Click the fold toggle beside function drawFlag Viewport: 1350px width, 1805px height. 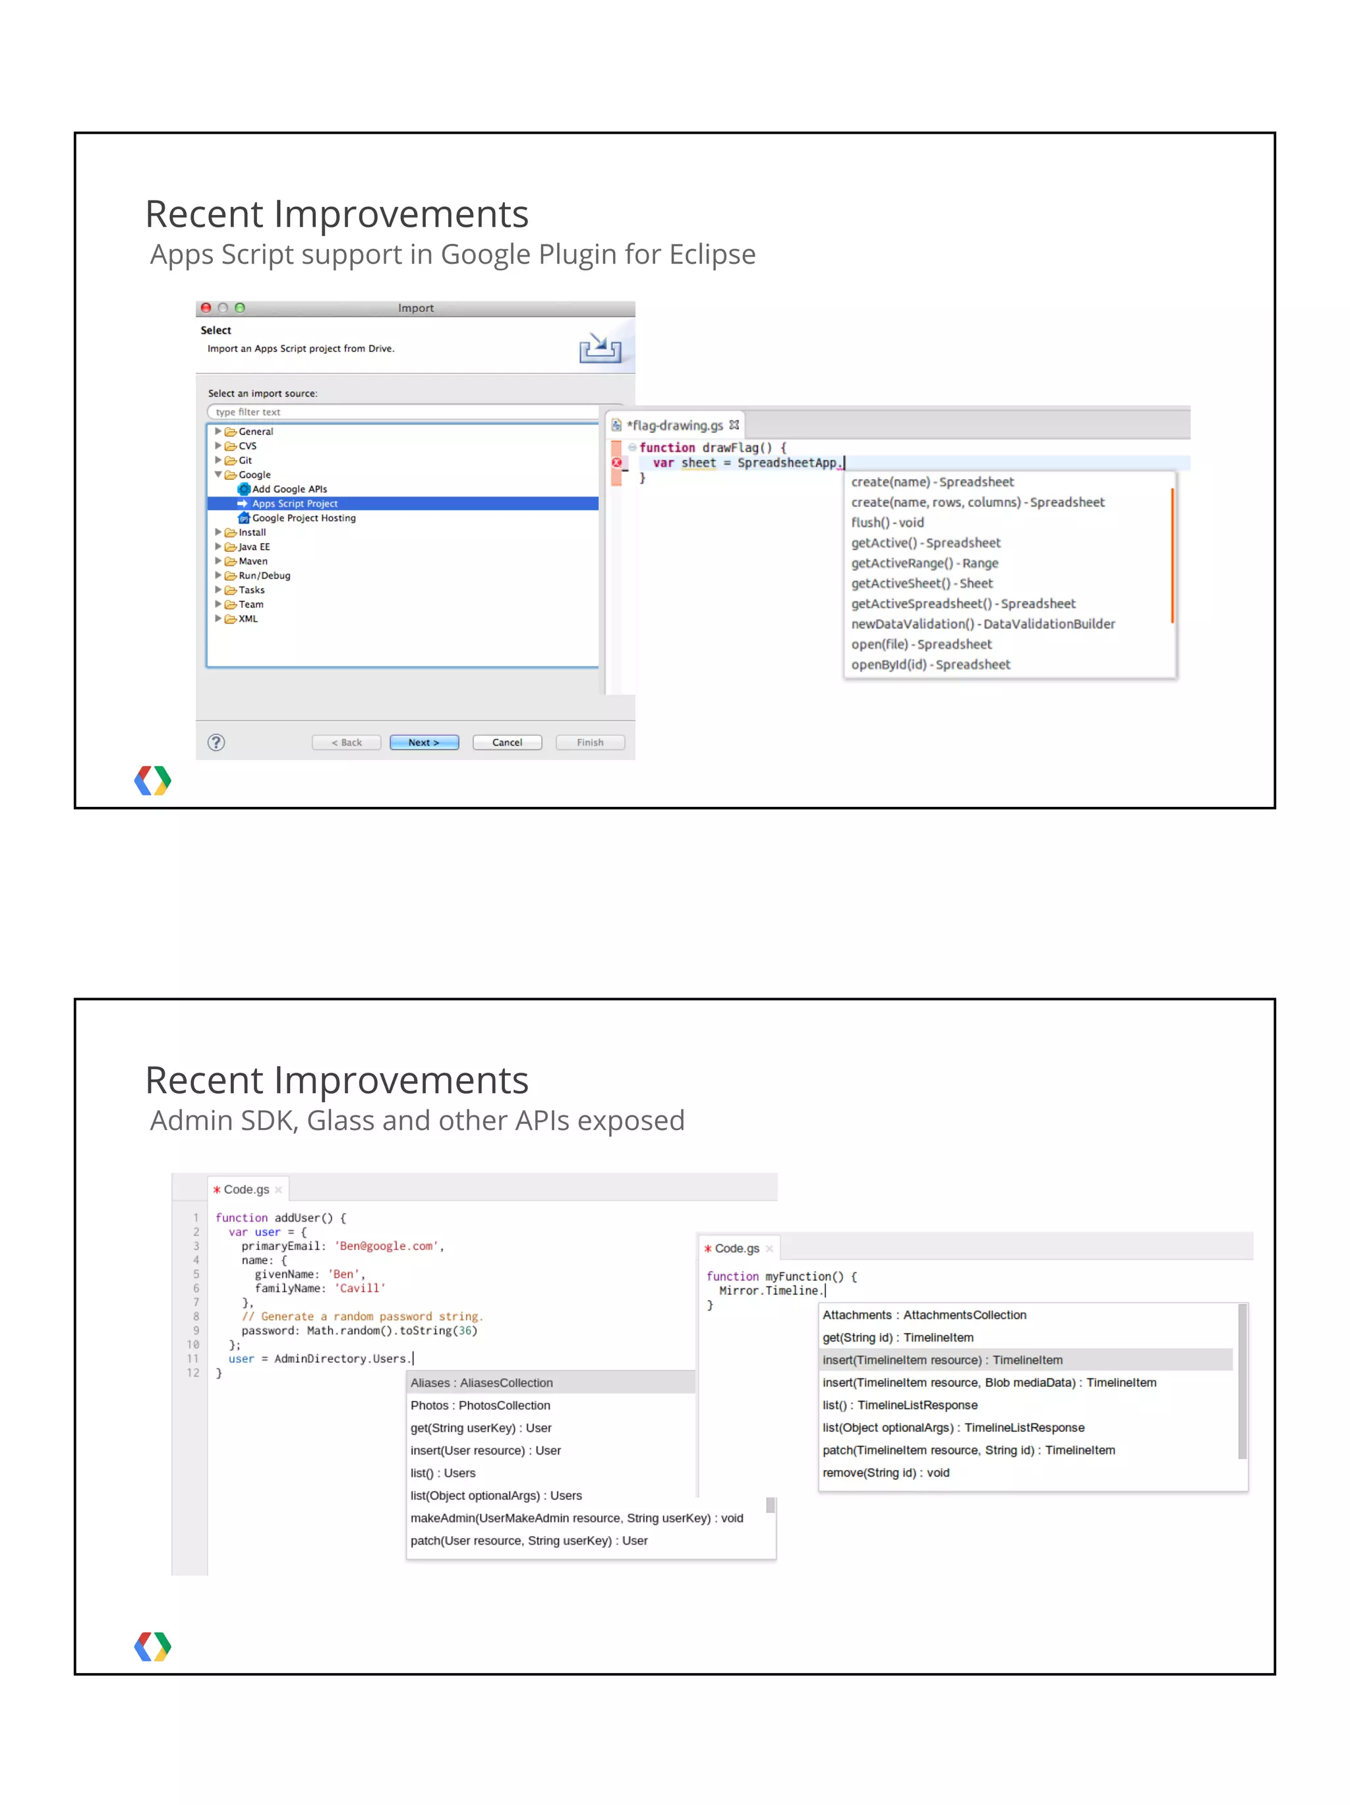[x=632, y=447]
